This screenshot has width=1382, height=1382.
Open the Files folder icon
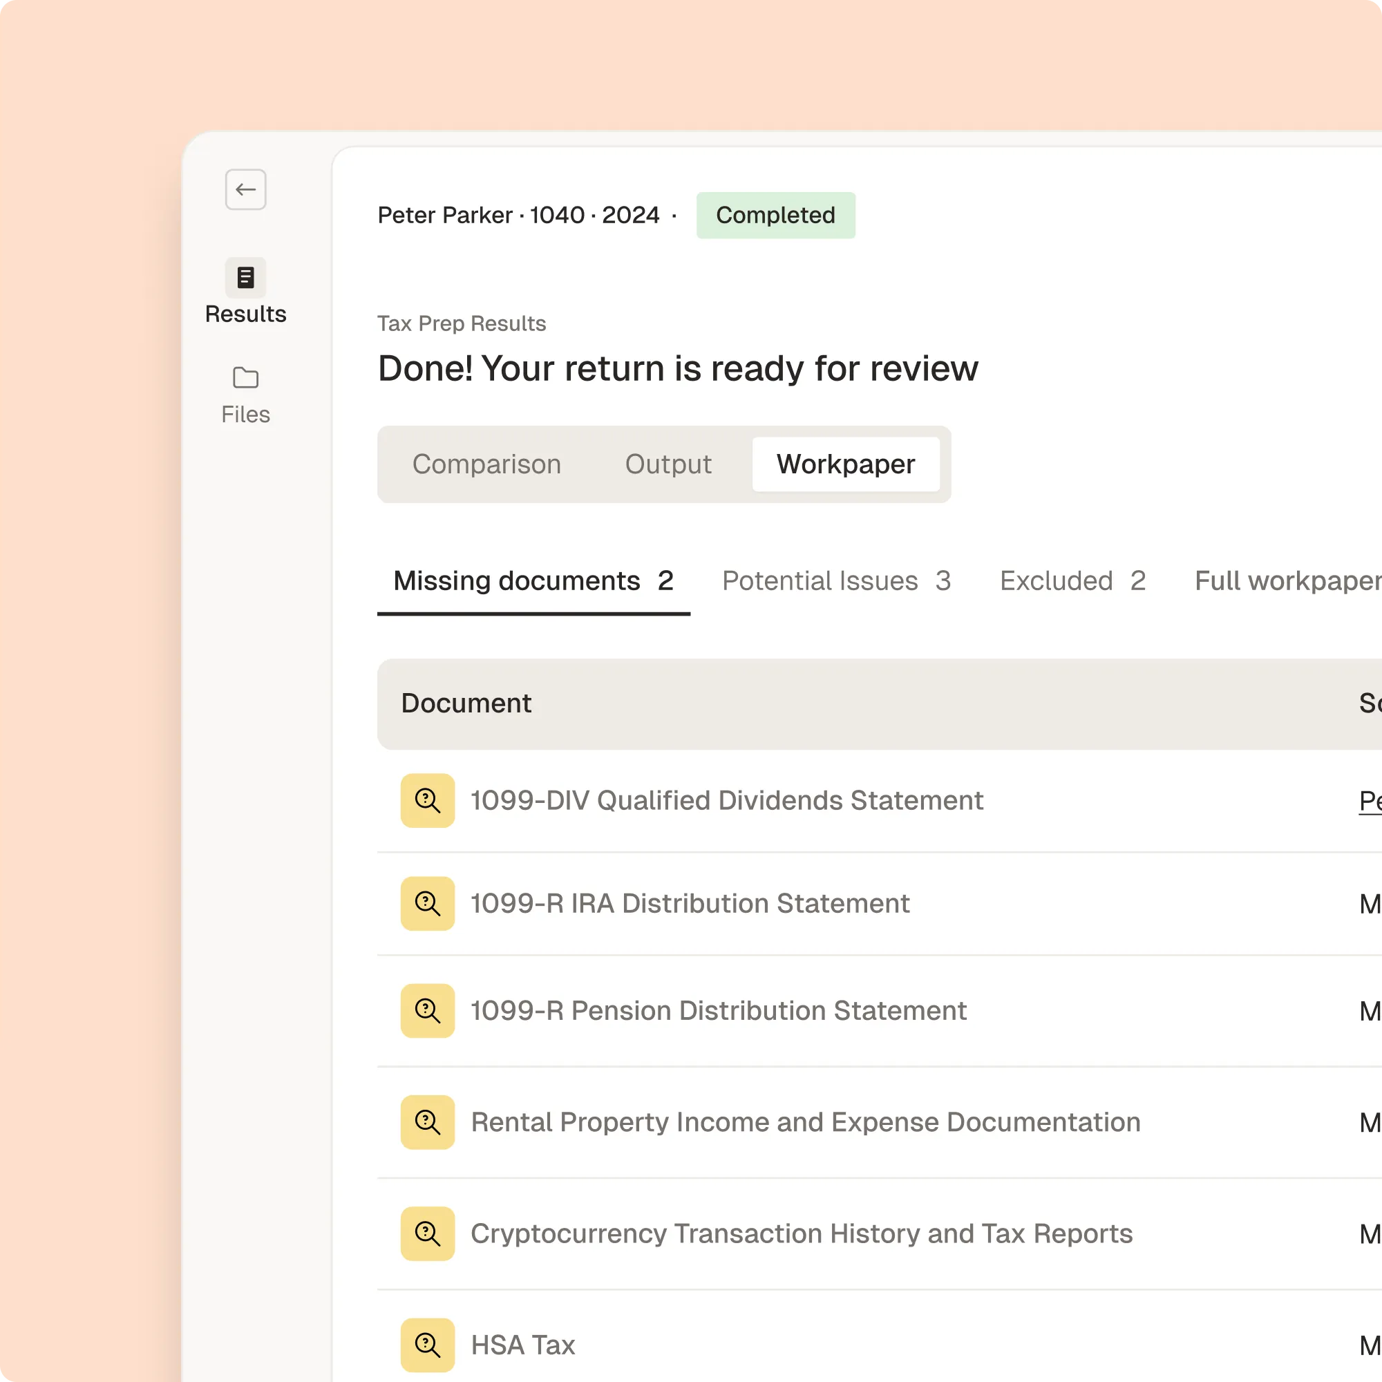pyautogui.click(x=245, y=378)
